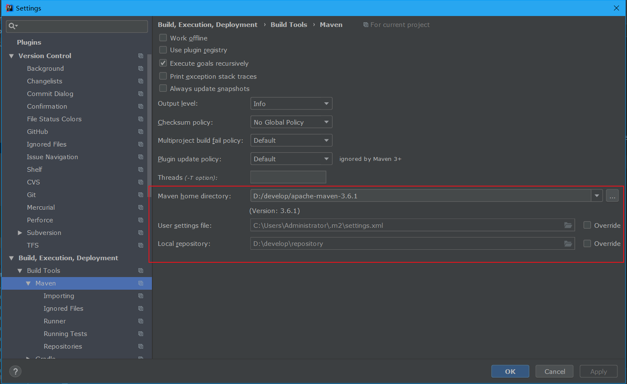Click OK to save settings
627x384 pixels.
510,371
